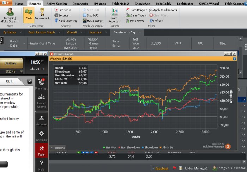Click Apply to all Reports

[163, 10]
